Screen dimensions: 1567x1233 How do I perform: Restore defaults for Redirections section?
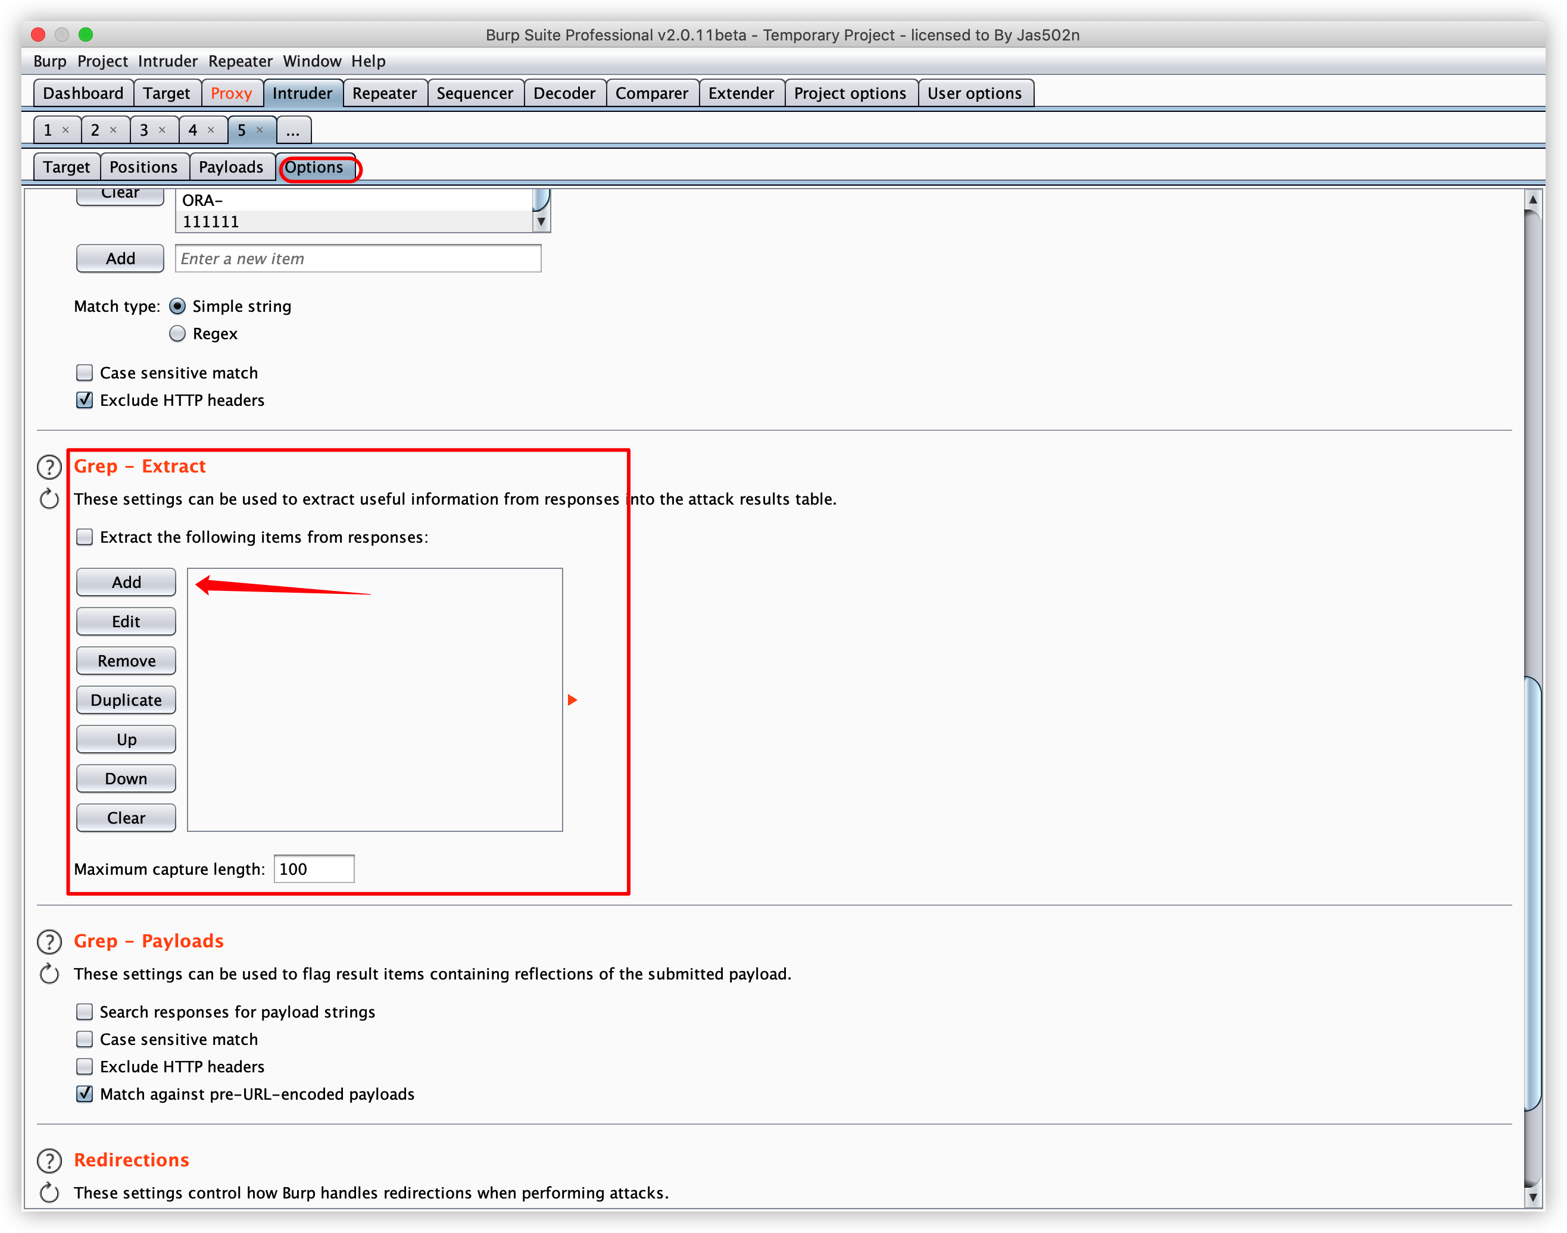(49, 1193)
